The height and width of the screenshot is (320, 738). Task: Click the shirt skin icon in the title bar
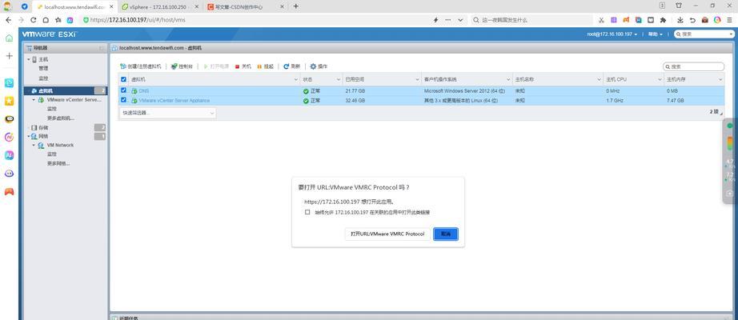point(679,6)
